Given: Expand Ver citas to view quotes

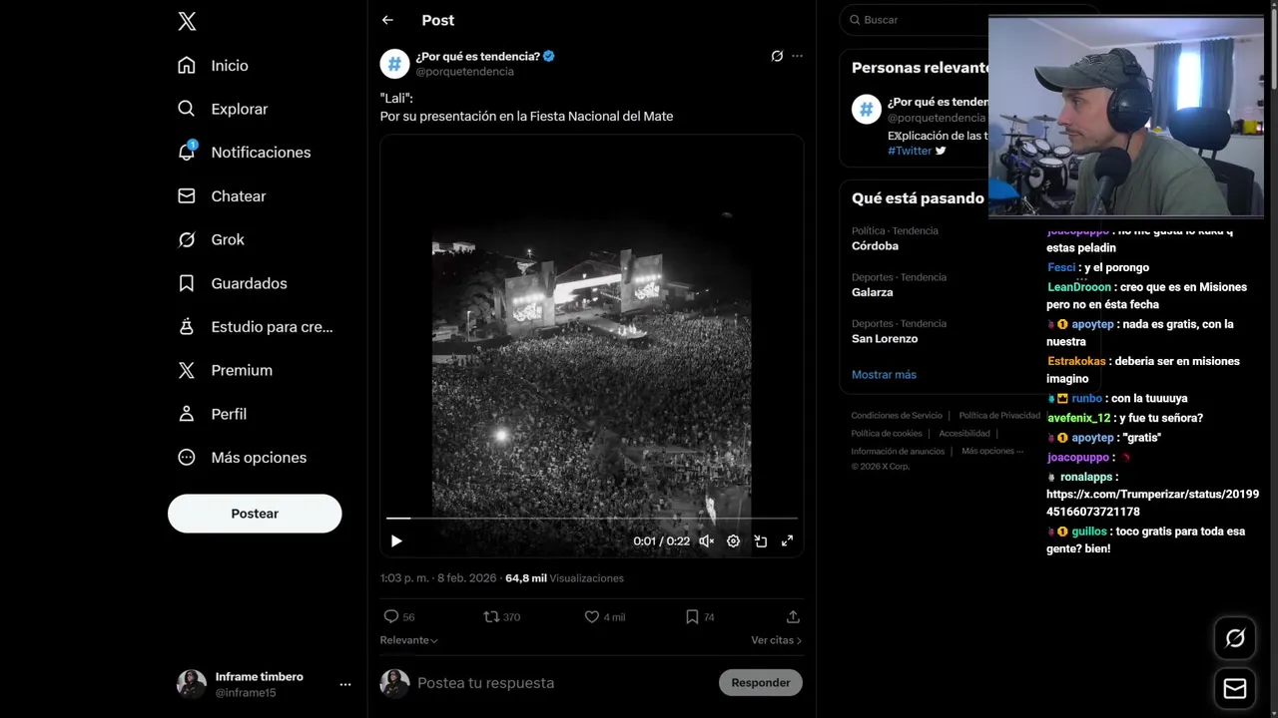Looking at the screenshot, I should tap(776, 640).
